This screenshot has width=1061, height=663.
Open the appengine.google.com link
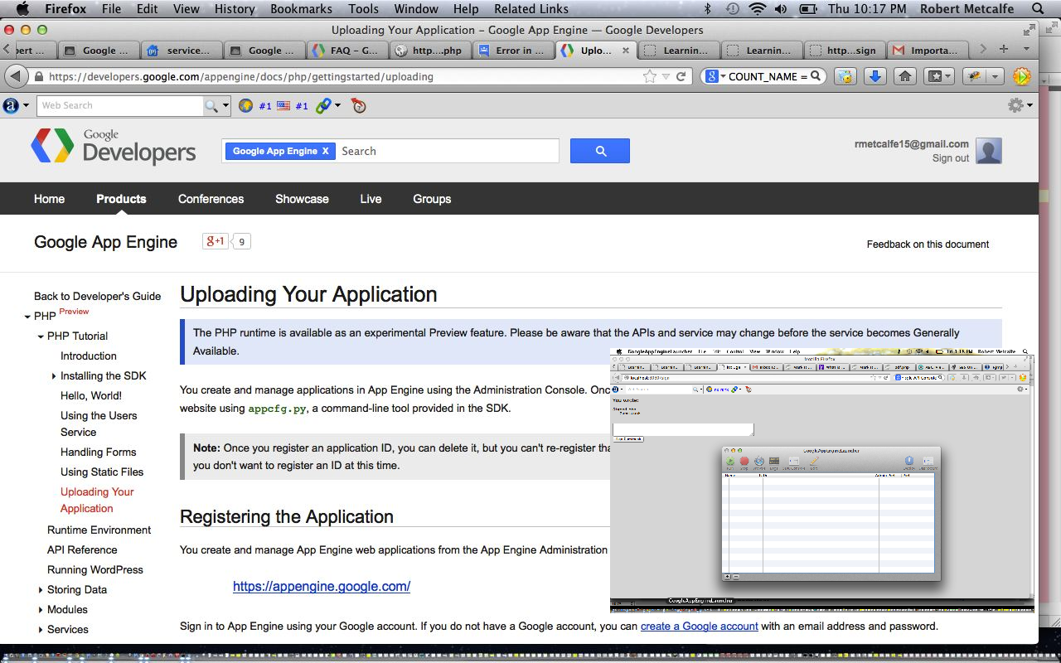pos(322,586)
